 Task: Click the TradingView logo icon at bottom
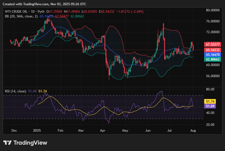[x=7, y=143]
